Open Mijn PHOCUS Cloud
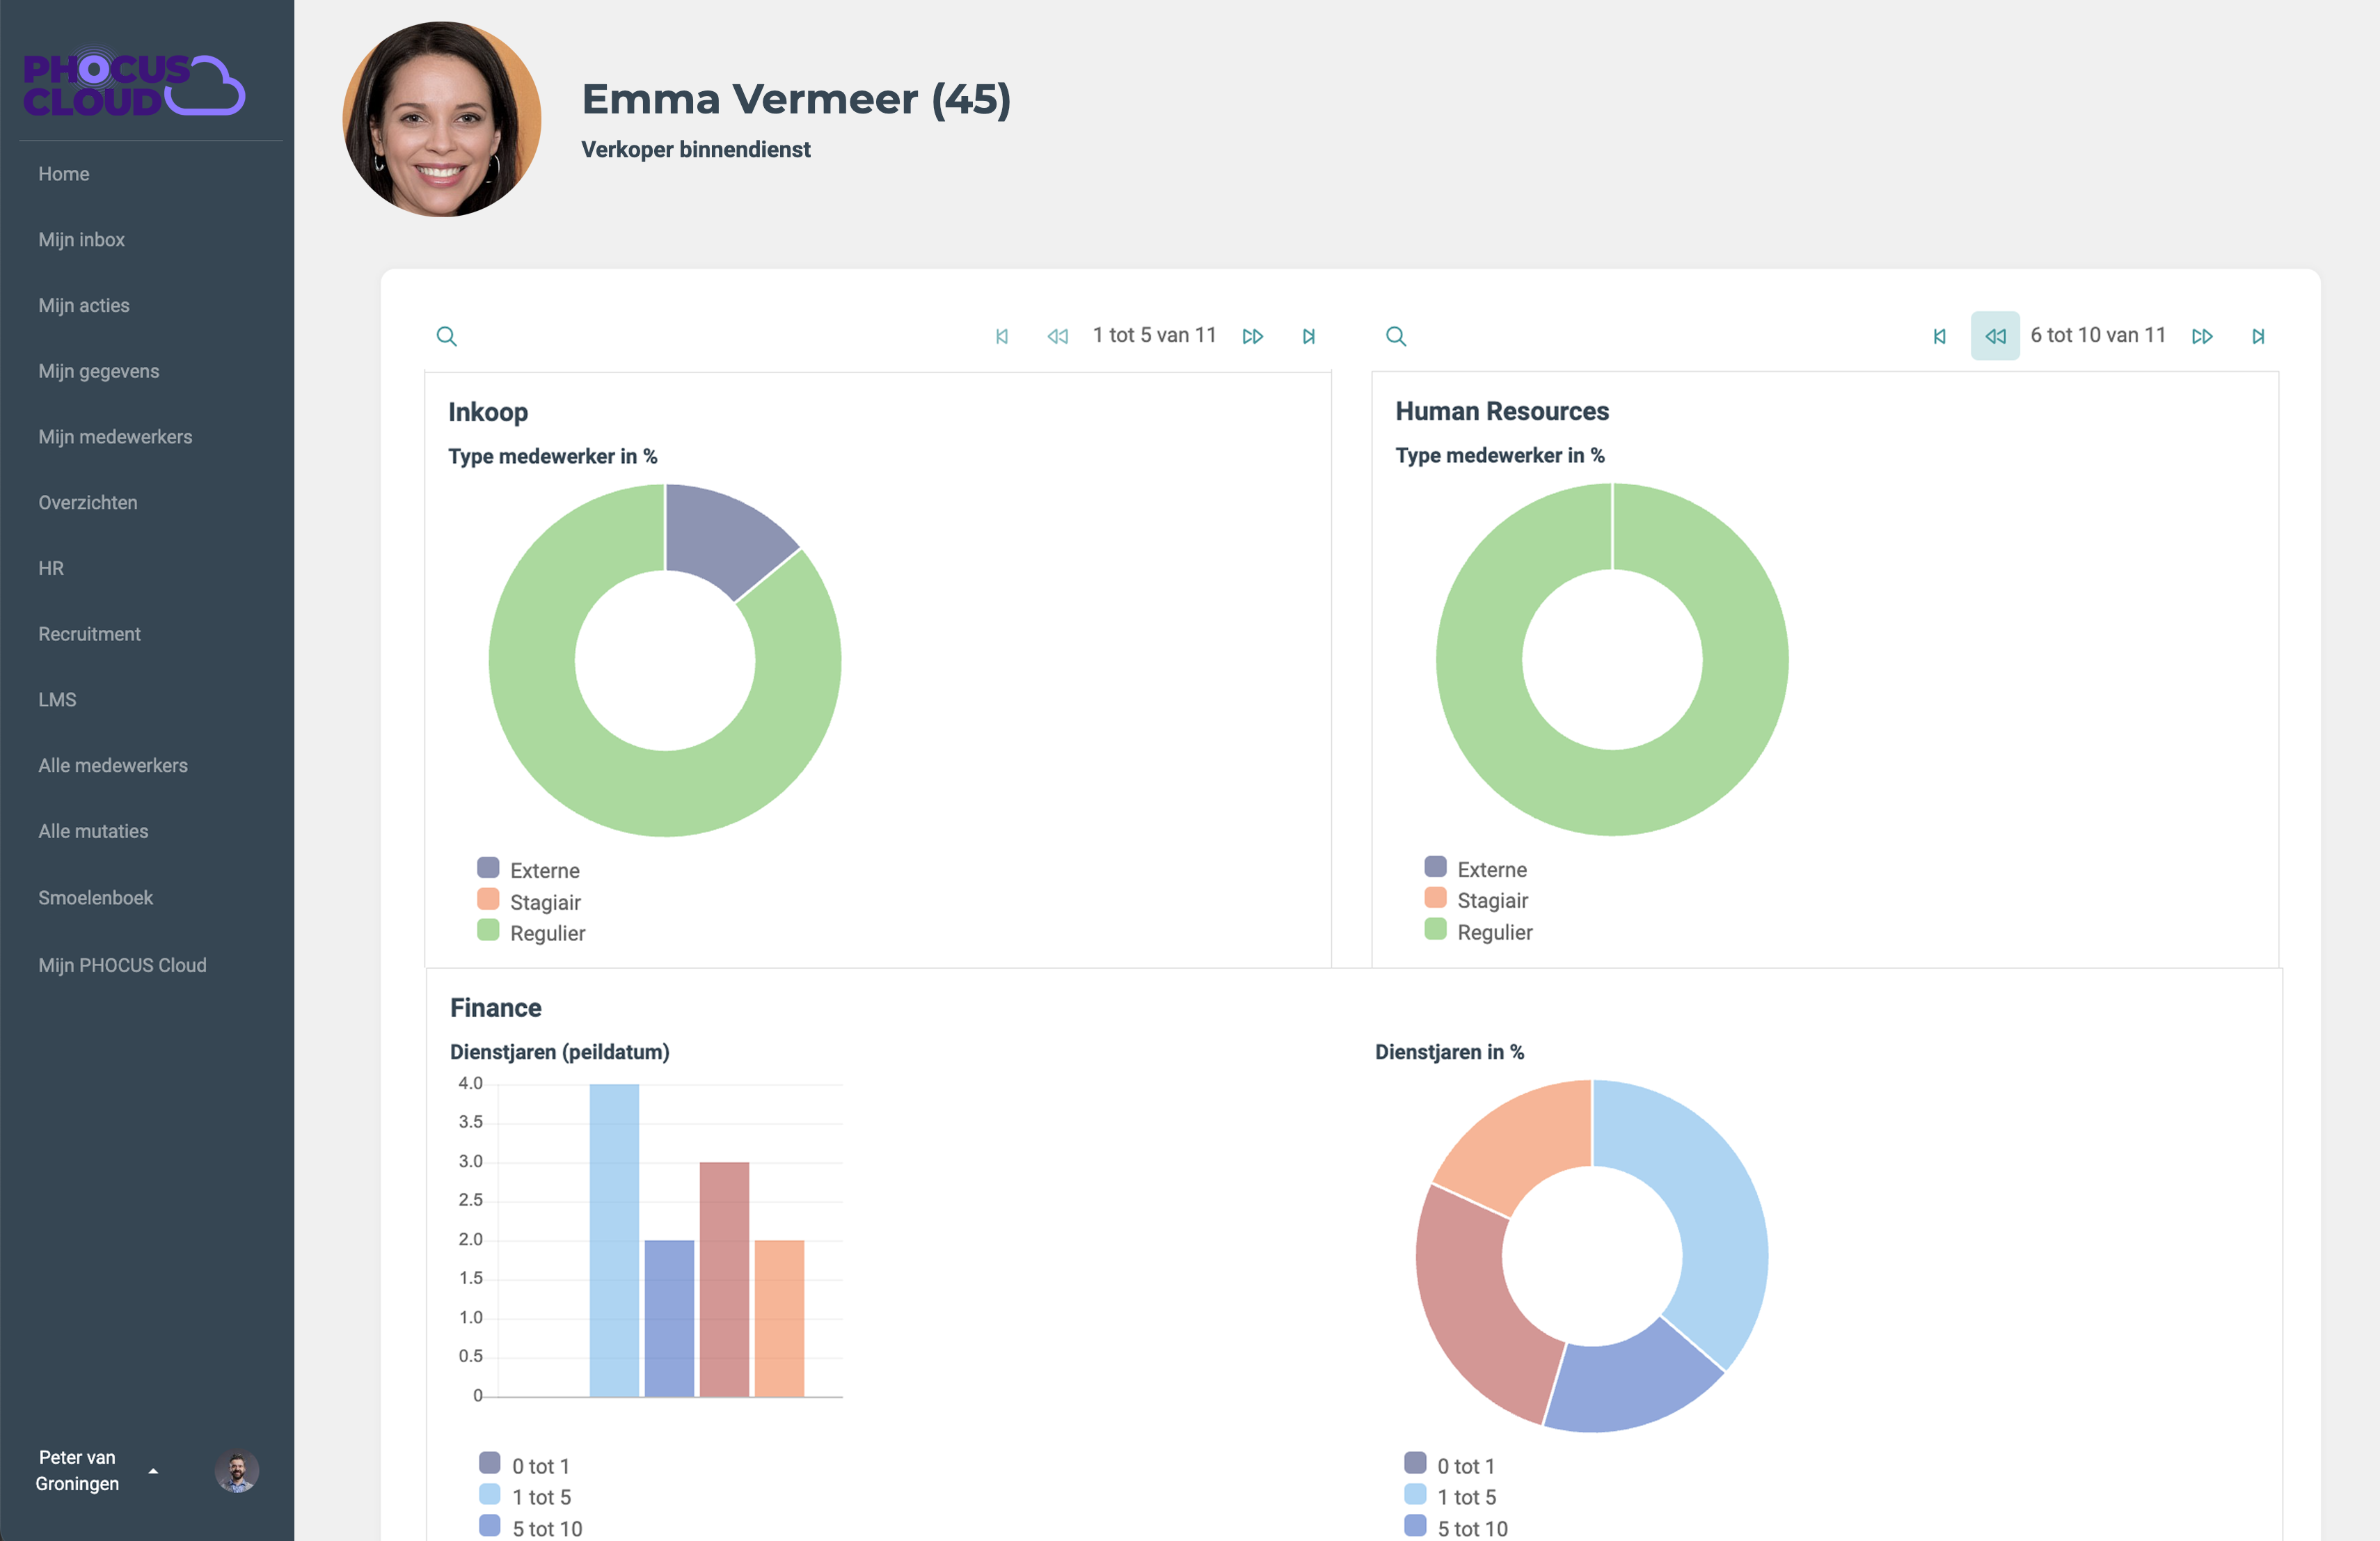Viewport: 2380px width, 1541px height. tap(122, 965)
